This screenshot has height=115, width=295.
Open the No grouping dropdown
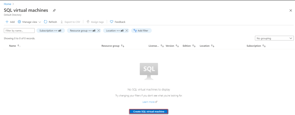click(274, 38)
